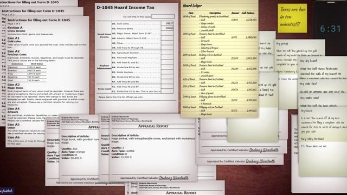Click the B2 Provincial Mayhem field
Screen dimensions: 347x195
tap(167, 57)
